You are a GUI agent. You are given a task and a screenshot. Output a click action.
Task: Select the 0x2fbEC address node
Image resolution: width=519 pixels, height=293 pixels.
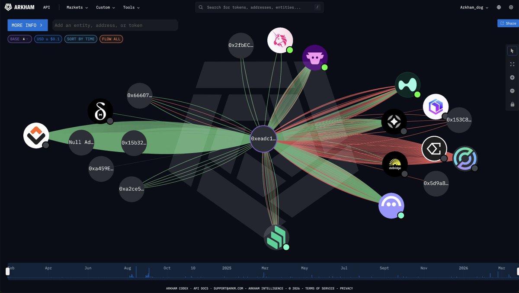click(x=241, y=45)
